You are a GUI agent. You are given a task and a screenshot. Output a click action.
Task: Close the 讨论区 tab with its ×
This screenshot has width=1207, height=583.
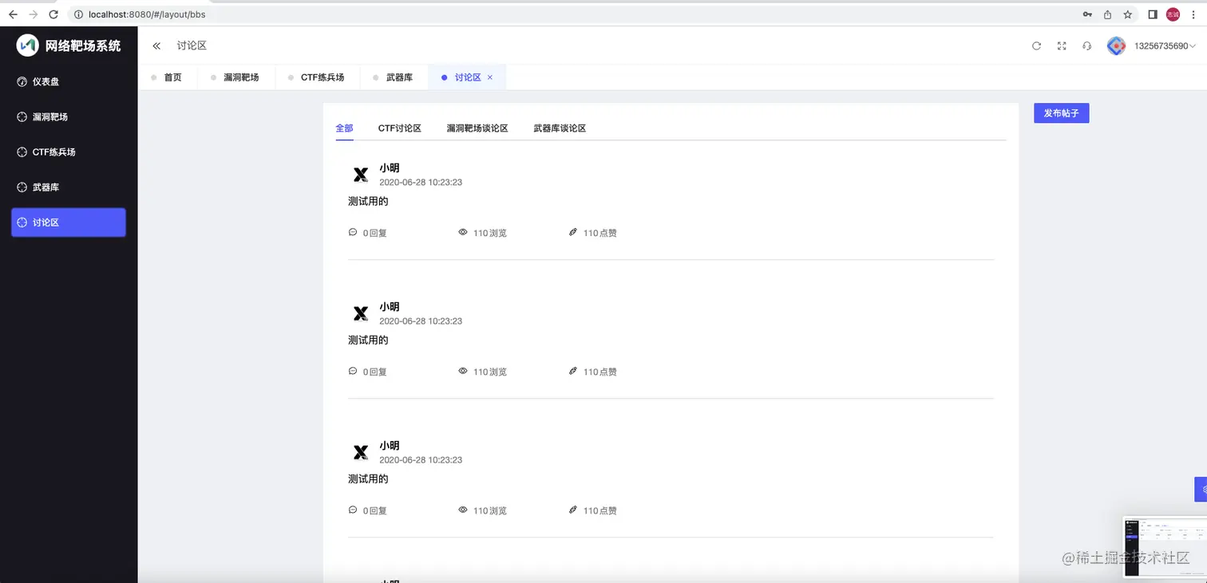[x=489, y=77]
